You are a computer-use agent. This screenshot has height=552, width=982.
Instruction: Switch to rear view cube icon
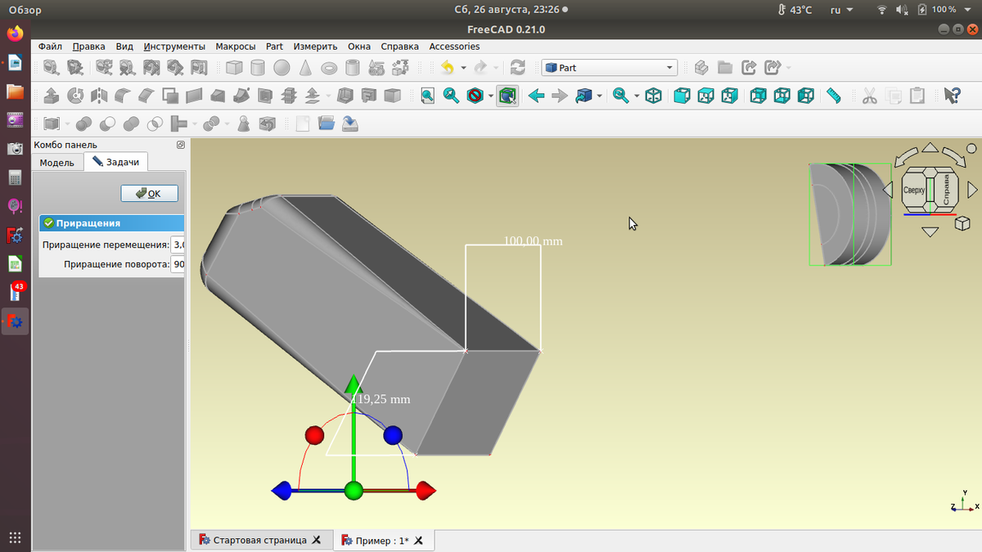(759, 96)
